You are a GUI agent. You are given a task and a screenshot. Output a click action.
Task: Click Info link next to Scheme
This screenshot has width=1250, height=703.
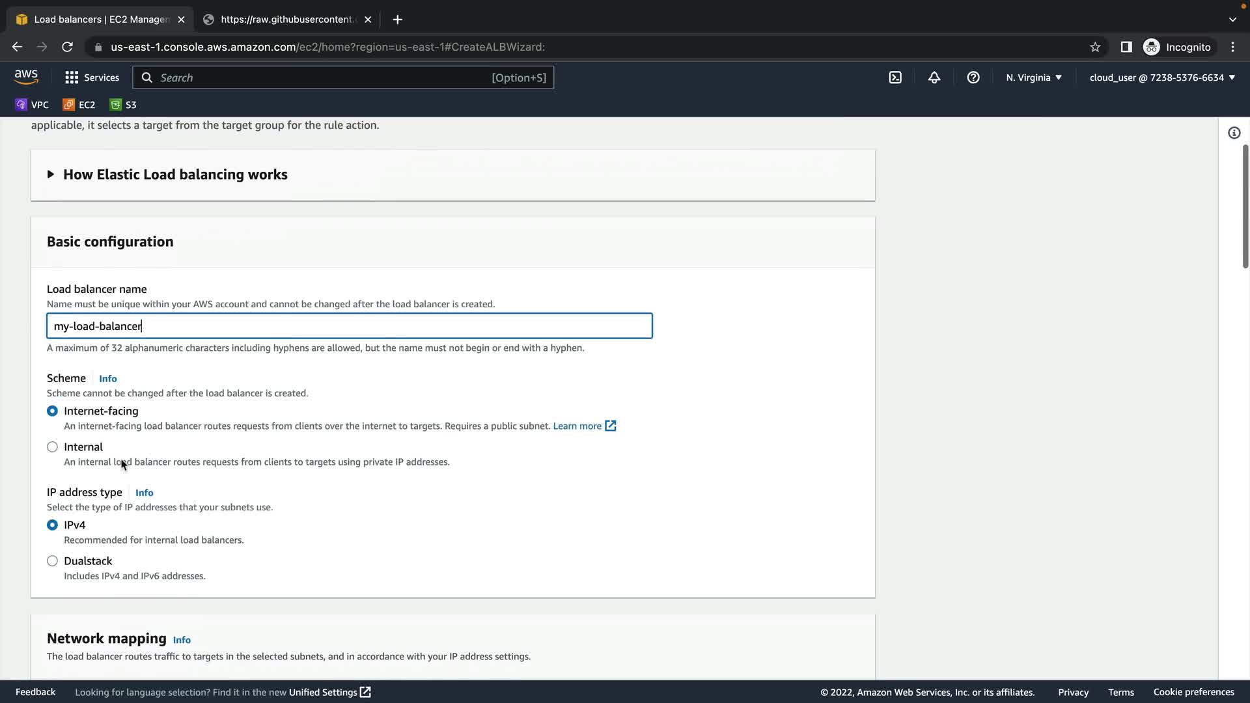(x=108, y=379)
